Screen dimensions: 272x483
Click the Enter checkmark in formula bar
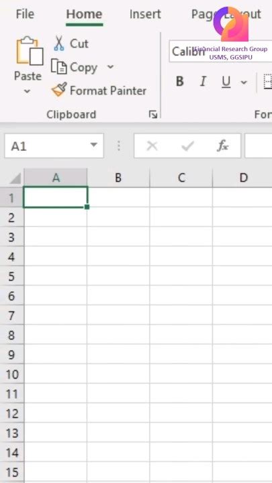click(x=187, y=146)
